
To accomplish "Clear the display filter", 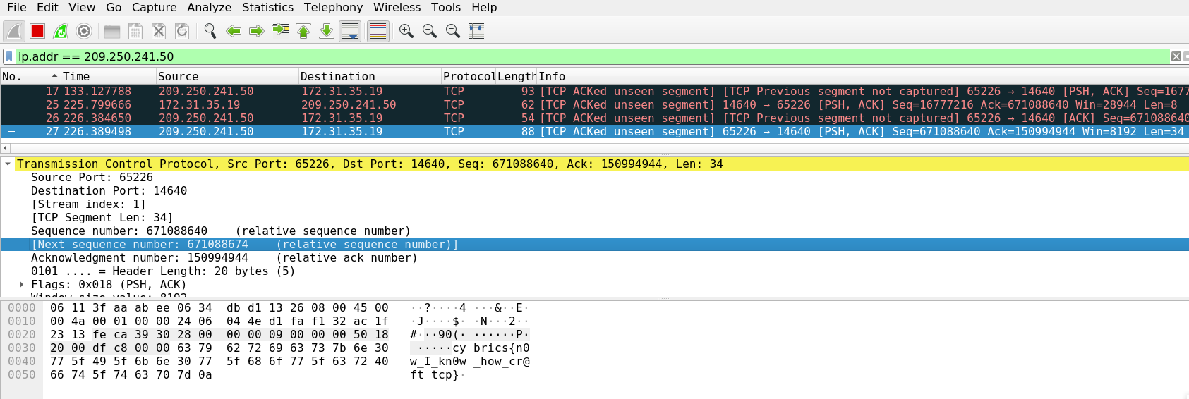I will (1176, 56).
